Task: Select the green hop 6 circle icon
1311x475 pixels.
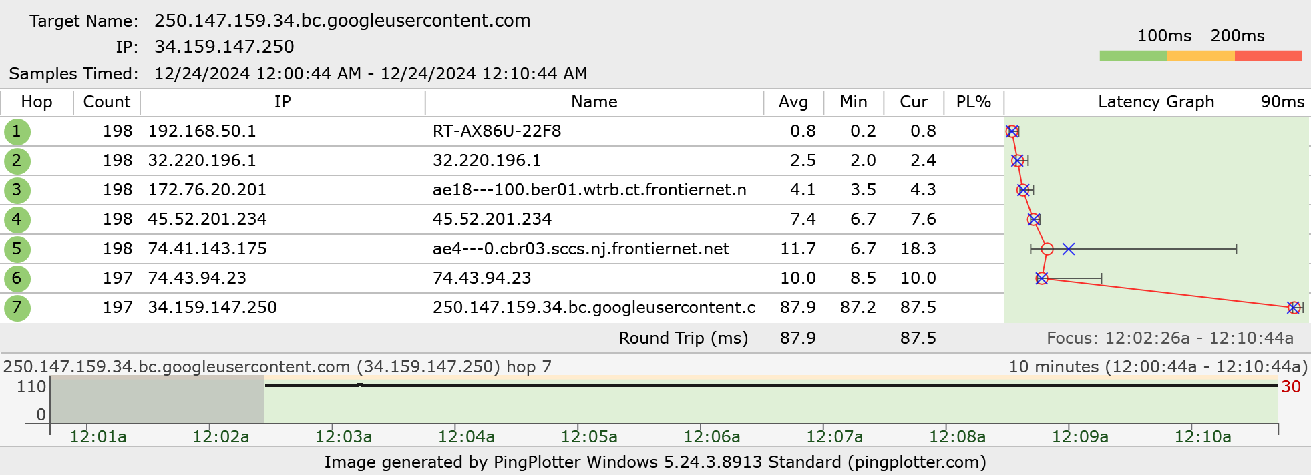Action: [17, 278]
